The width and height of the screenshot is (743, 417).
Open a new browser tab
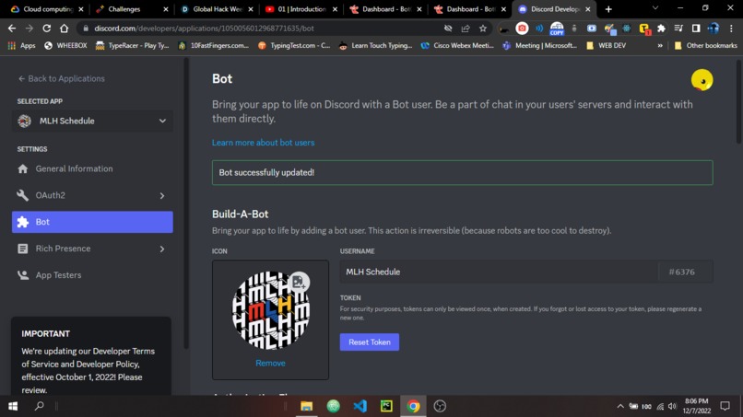[608, 9]
